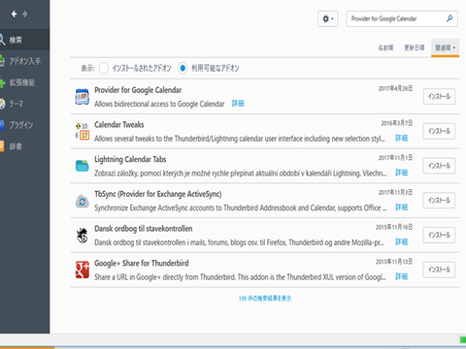
Task: Open 詳細 link for Lightning Calendar Tabs
Action: click(x=401, y=173)
